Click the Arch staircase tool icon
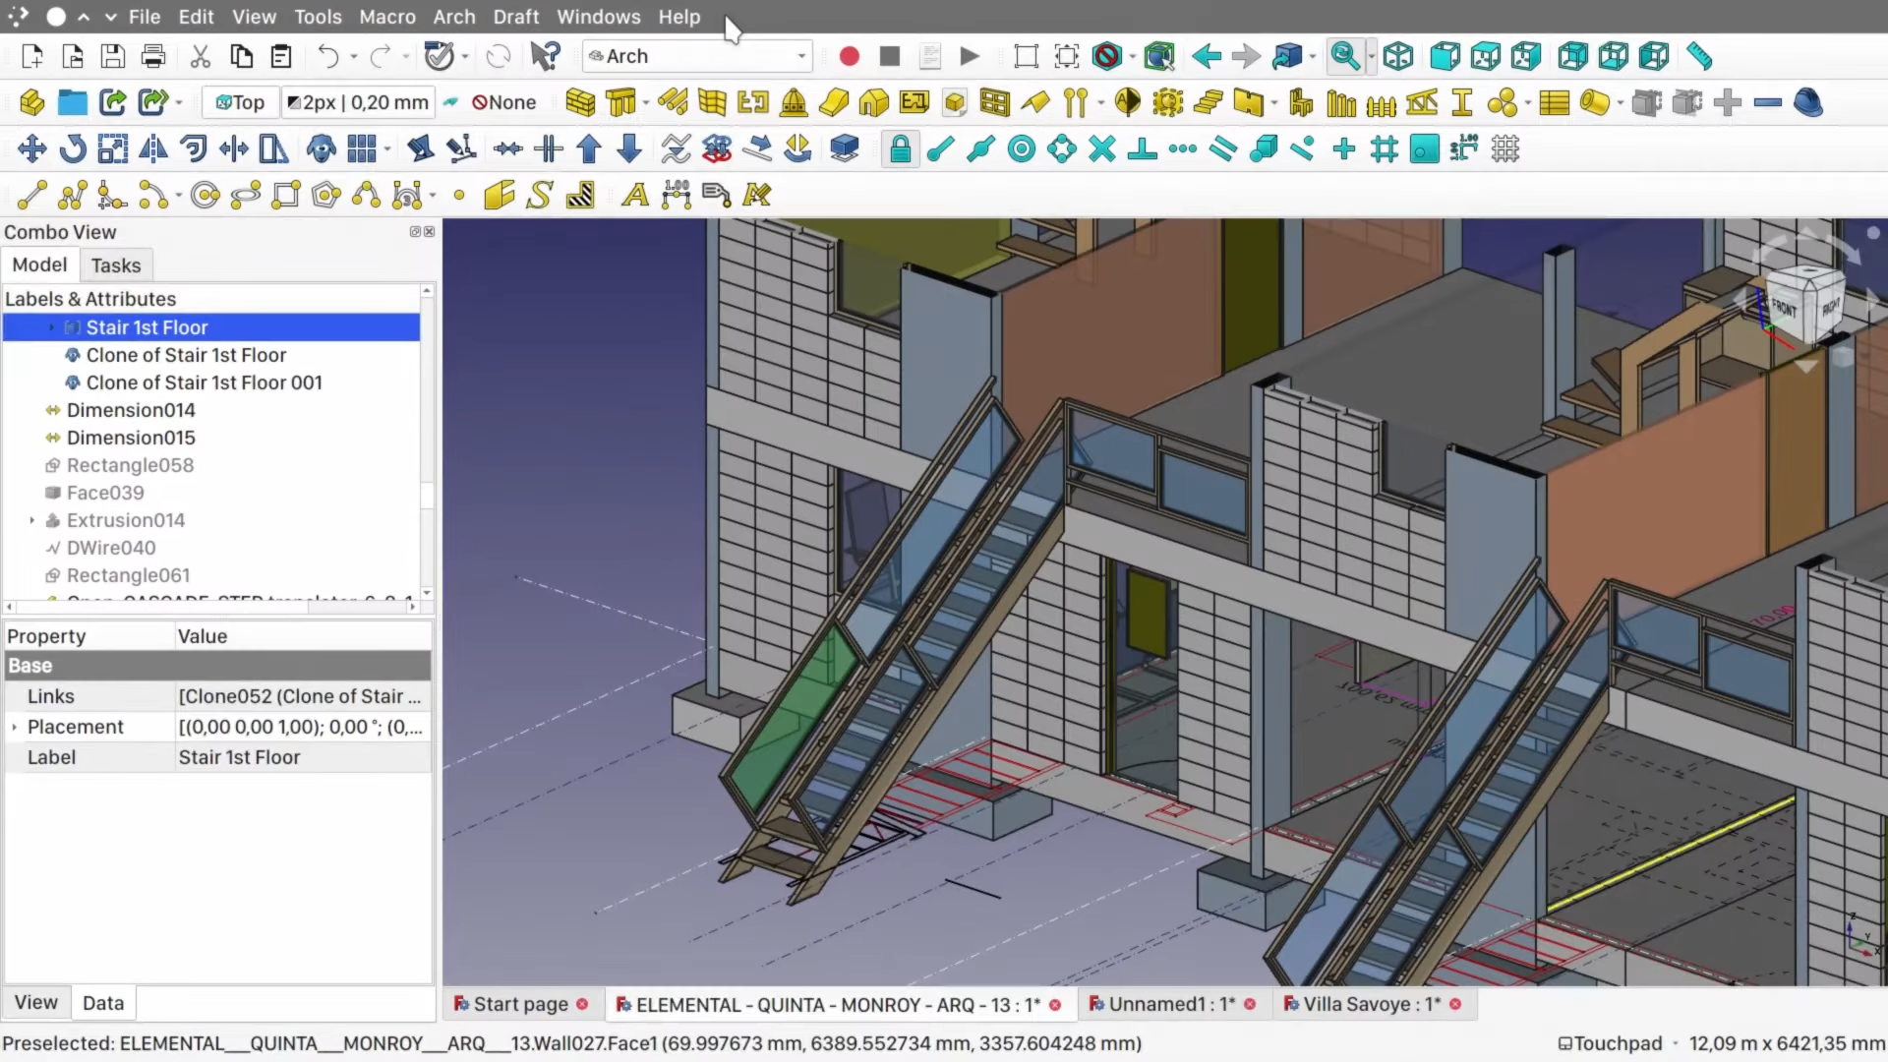1888x1062 pixels. click(x=1209, y=102)
